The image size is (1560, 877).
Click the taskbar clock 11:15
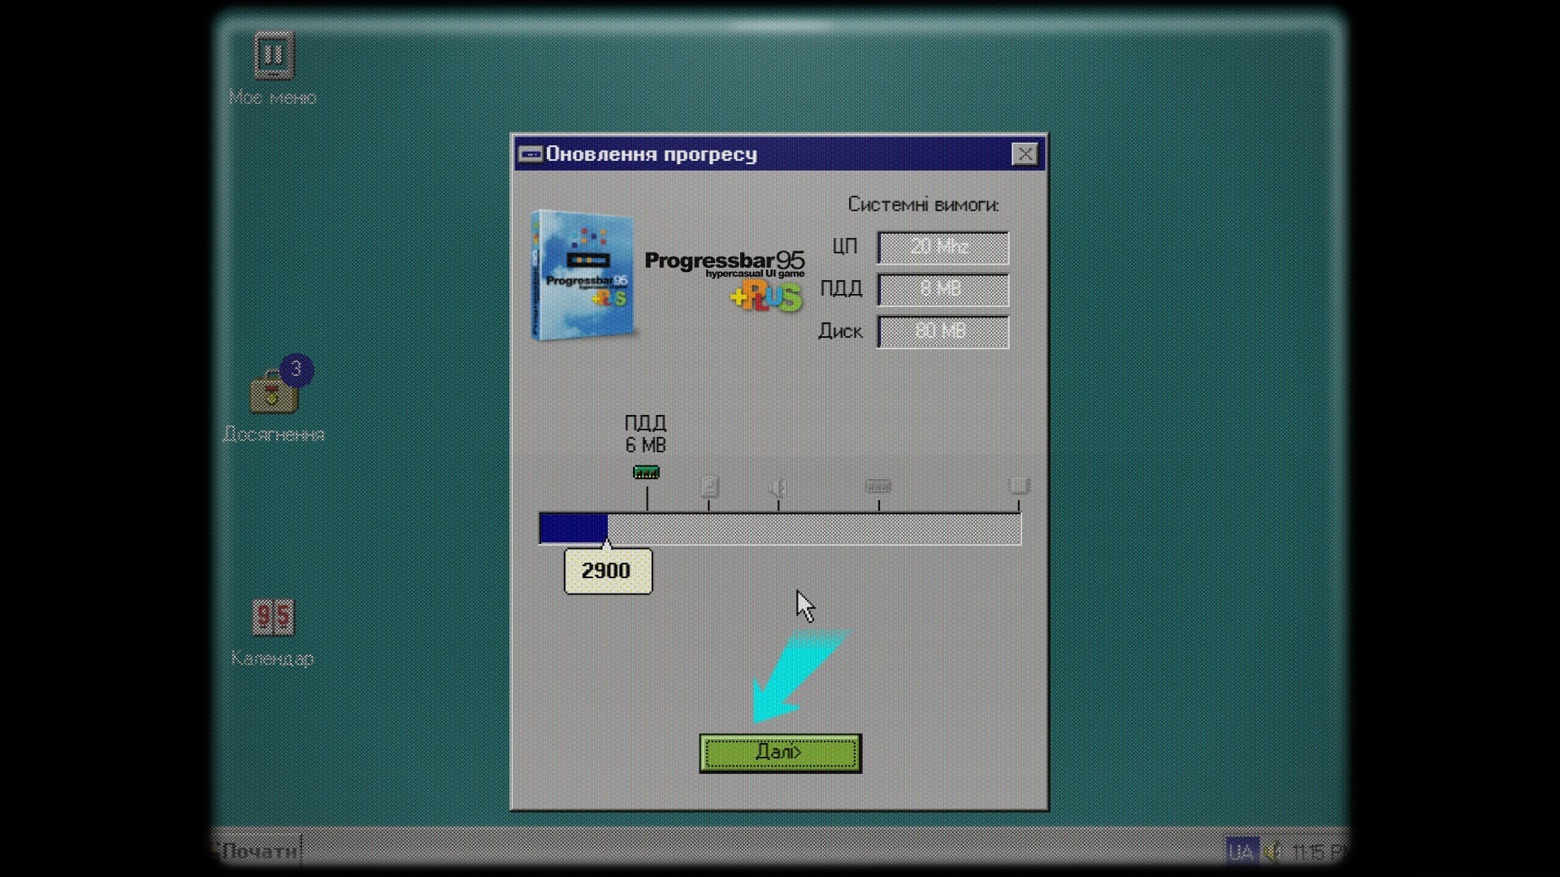[1318, 852]
